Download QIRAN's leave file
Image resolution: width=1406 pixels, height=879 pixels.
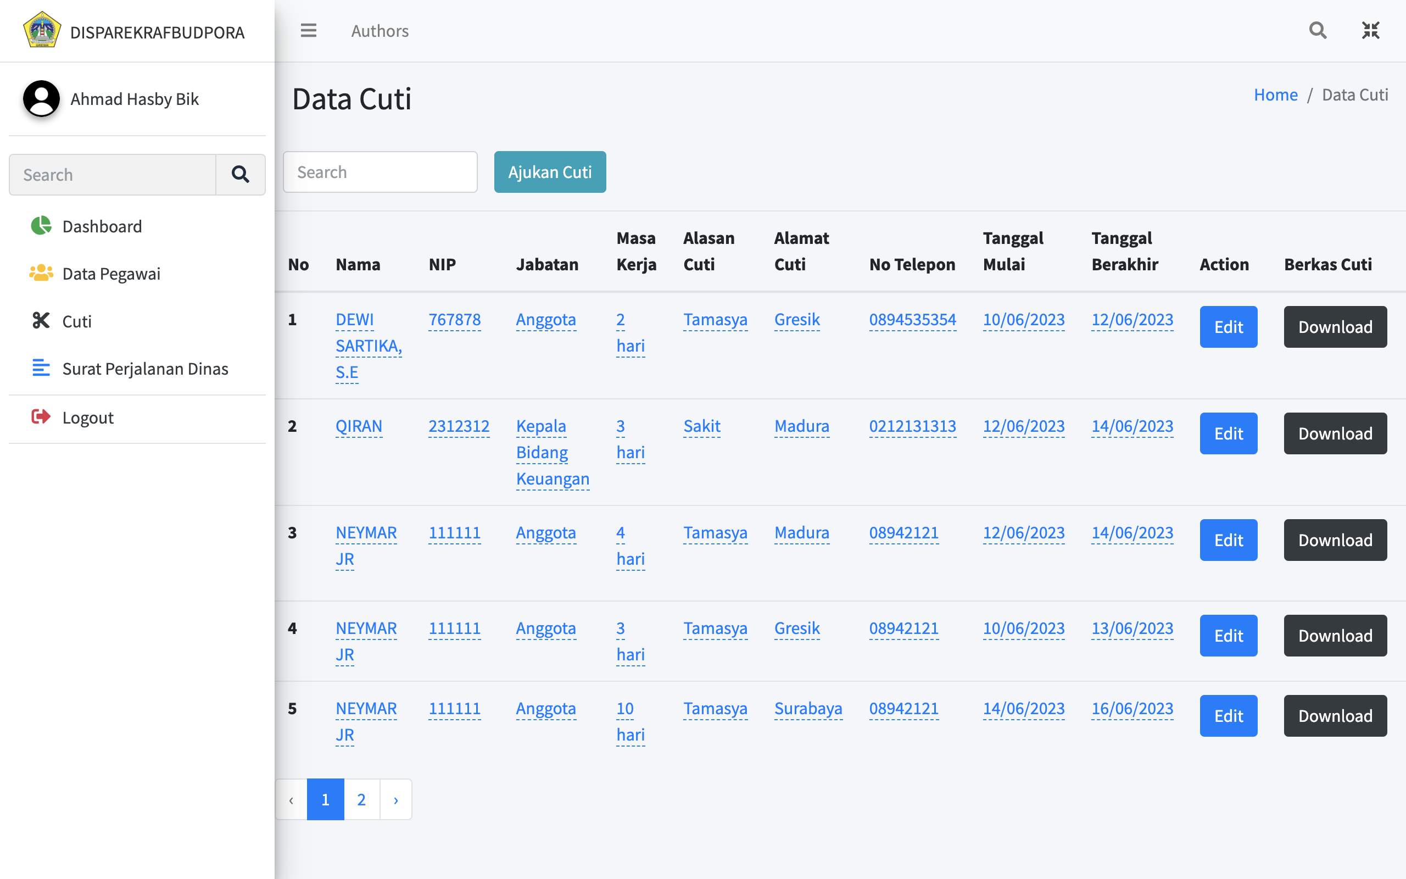(x=1335, y=433)
